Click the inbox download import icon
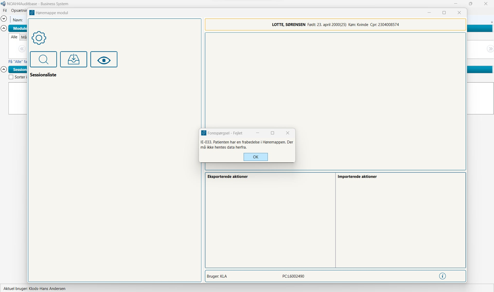The image size is (494, 292). [74, 59]
